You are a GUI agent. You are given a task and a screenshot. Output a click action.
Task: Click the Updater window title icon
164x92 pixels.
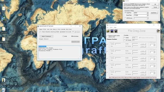coord(124,1)
